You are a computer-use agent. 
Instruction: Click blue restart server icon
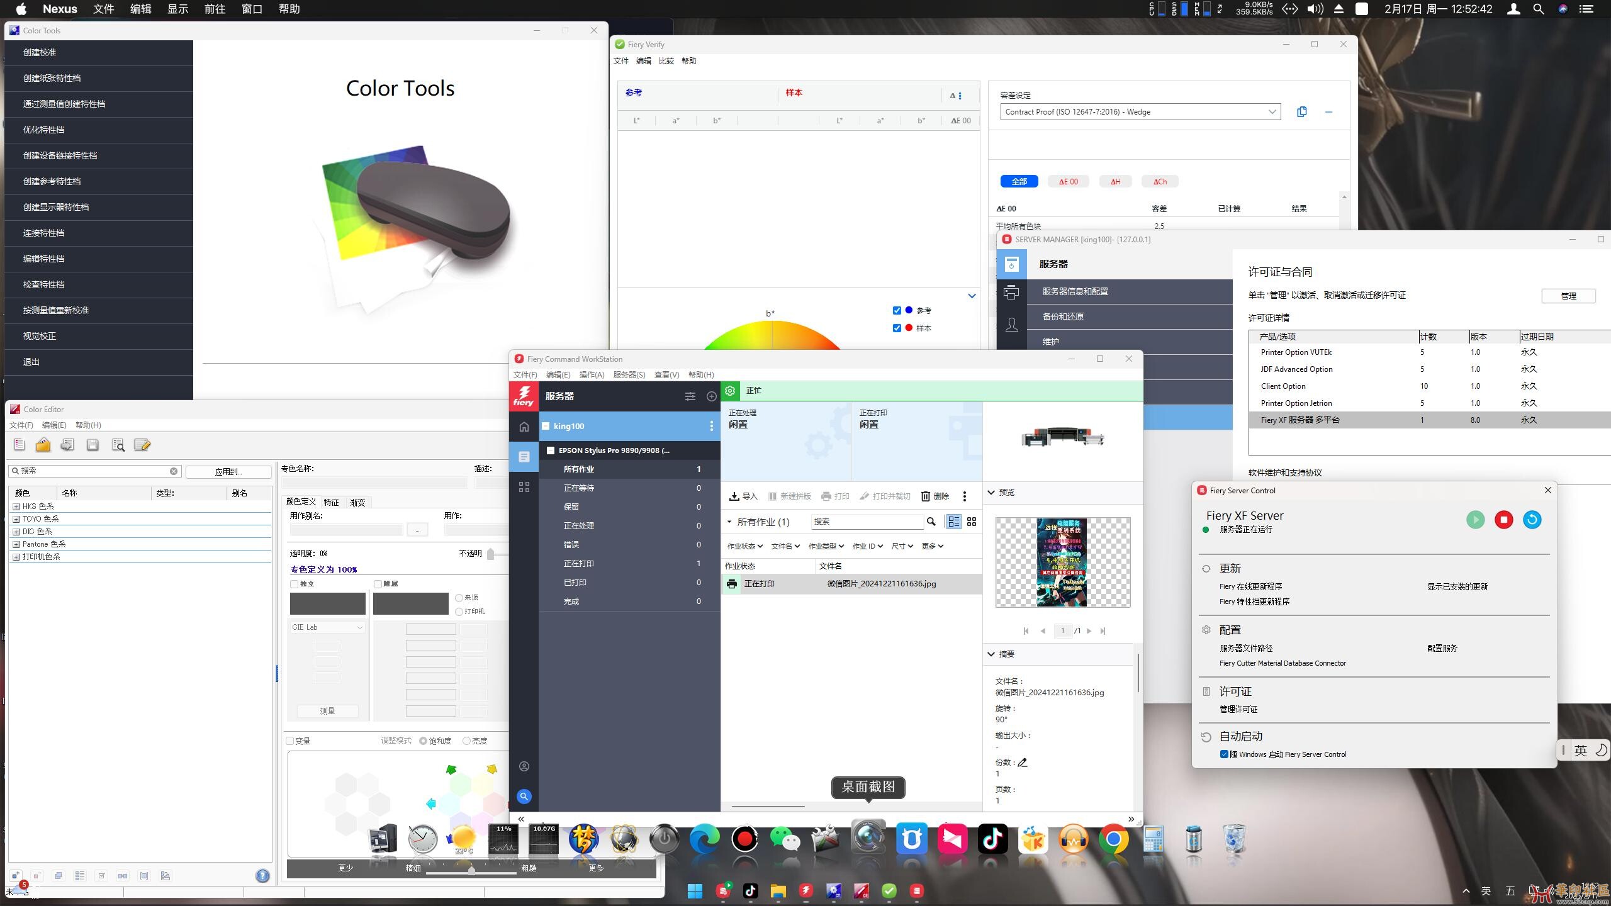[x=1532, y=520]
